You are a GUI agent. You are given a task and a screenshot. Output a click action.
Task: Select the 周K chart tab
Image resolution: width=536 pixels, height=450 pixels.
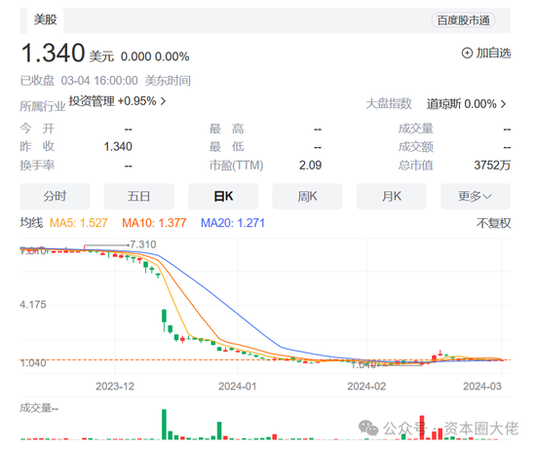307,196
